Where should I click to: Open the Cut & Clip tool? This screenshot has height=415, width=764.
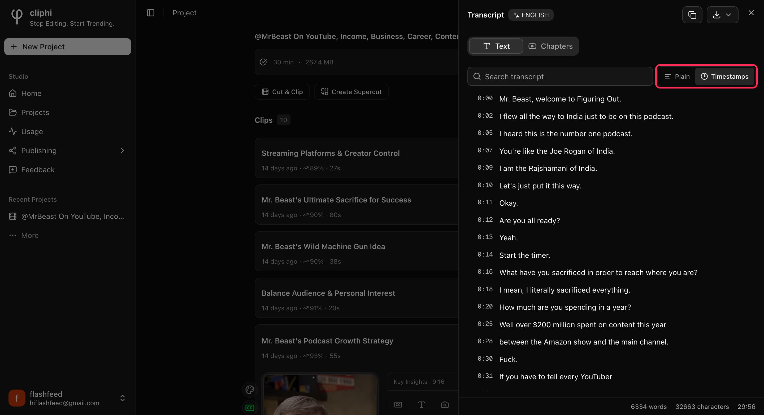coord(282,92)
